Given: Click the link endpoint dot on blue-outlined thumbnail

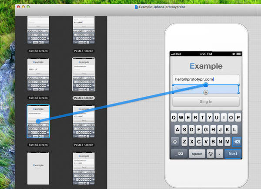Looking at the screenshot, I should 38,121.
